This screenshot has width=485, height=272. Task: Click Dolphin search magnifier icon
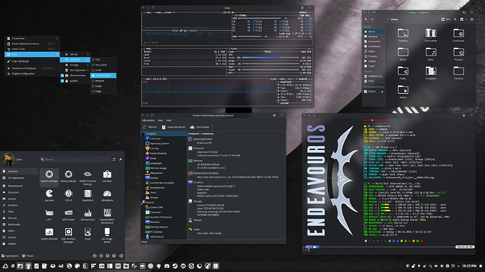click(x=455, y=20)
